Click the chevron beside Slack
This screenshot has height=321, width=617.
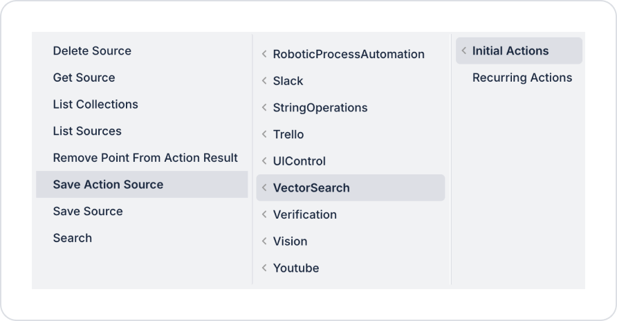tap(264, 81)
